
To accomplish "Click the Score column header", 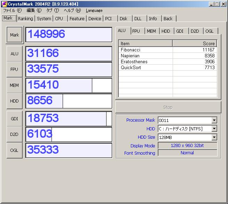I will point(195,44).
